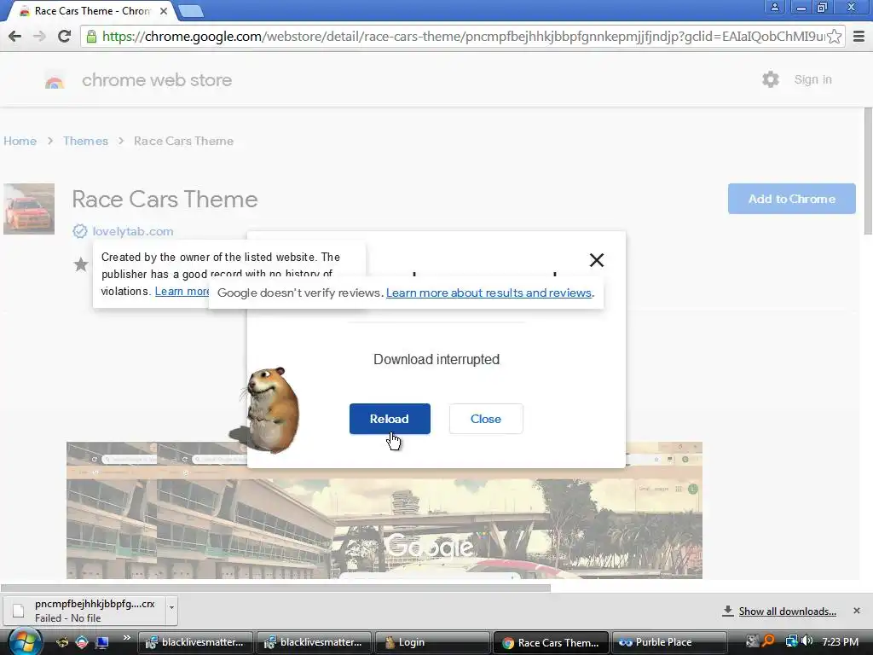Click the 'Race Cars Theme' heading
The image size is (873, 655).
165,200
